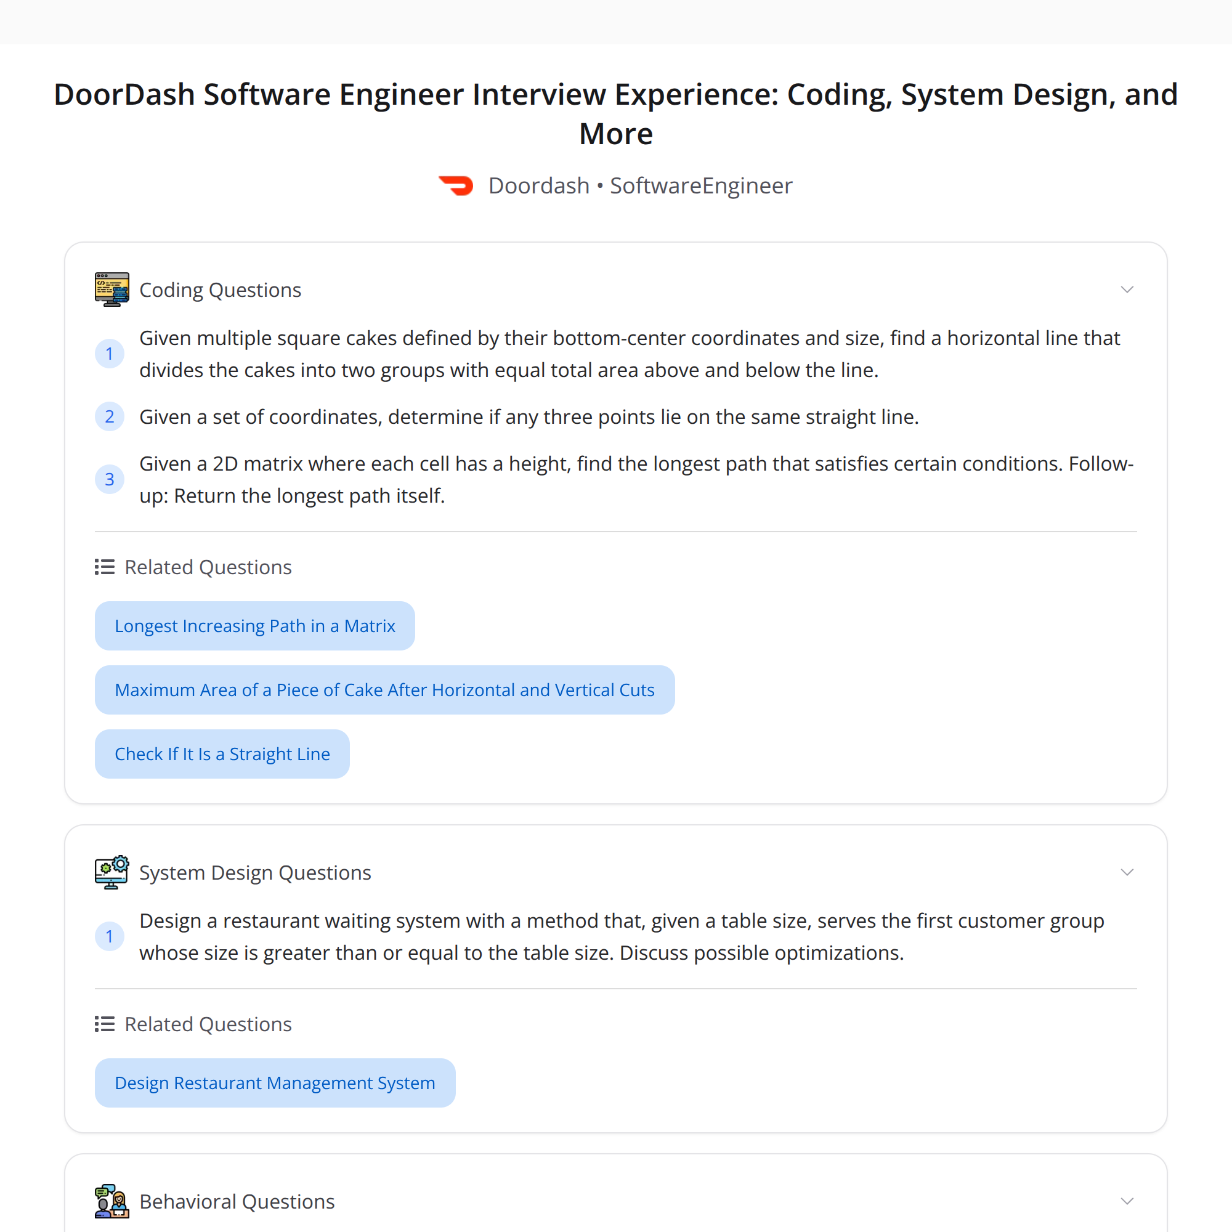The image size is (1232, 1232).
Task: Click the System Design gears icon
Action: point(111,872)
